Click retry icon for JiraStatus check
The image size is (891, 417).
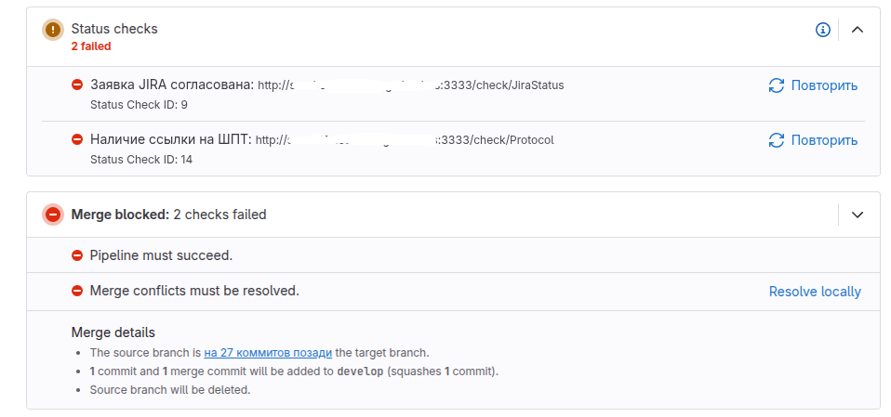(777, 85)
